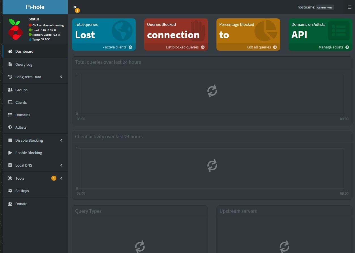
Task: Click the pie chart icon on Percentage Blocked card
Action: pos(266,31)
